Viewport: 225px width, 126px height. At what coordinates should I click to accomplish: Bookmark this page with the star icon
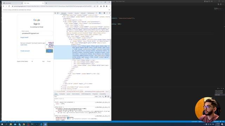pos(97,6)
